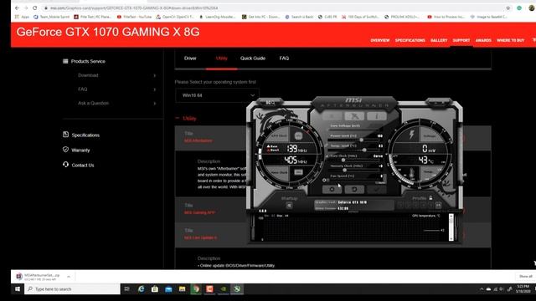Open the NVIDIA app on the taskbar
The width and height of the screenshot is (536, 301).
pos(224,289)
